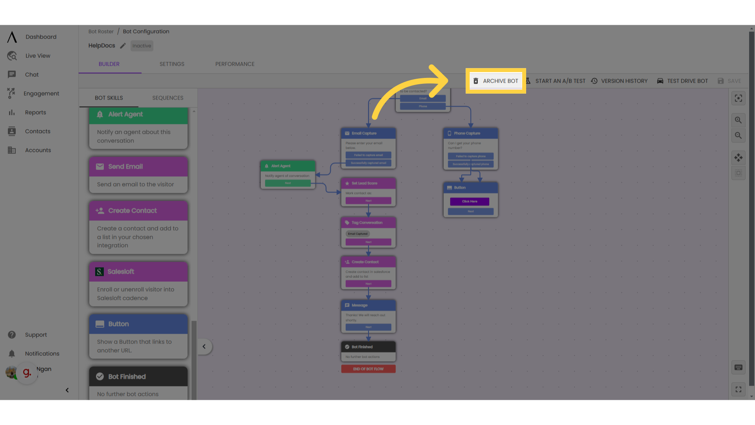Select the Button skill card

click(x=138, y=336)
